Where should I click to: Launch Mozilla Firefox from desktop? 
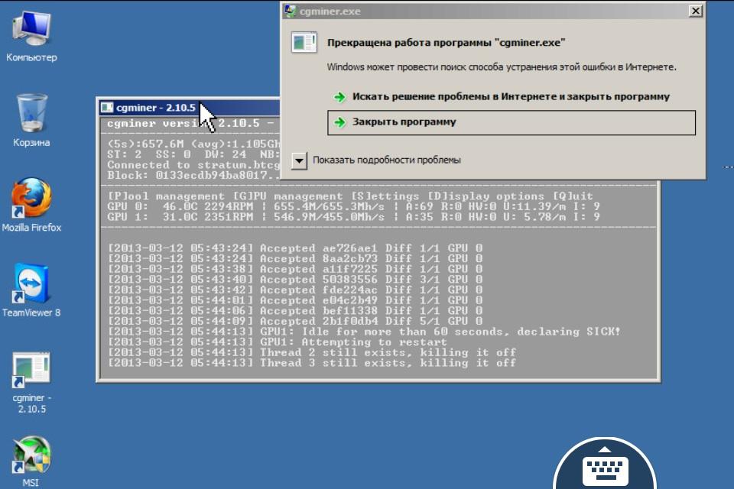point(31,205)
